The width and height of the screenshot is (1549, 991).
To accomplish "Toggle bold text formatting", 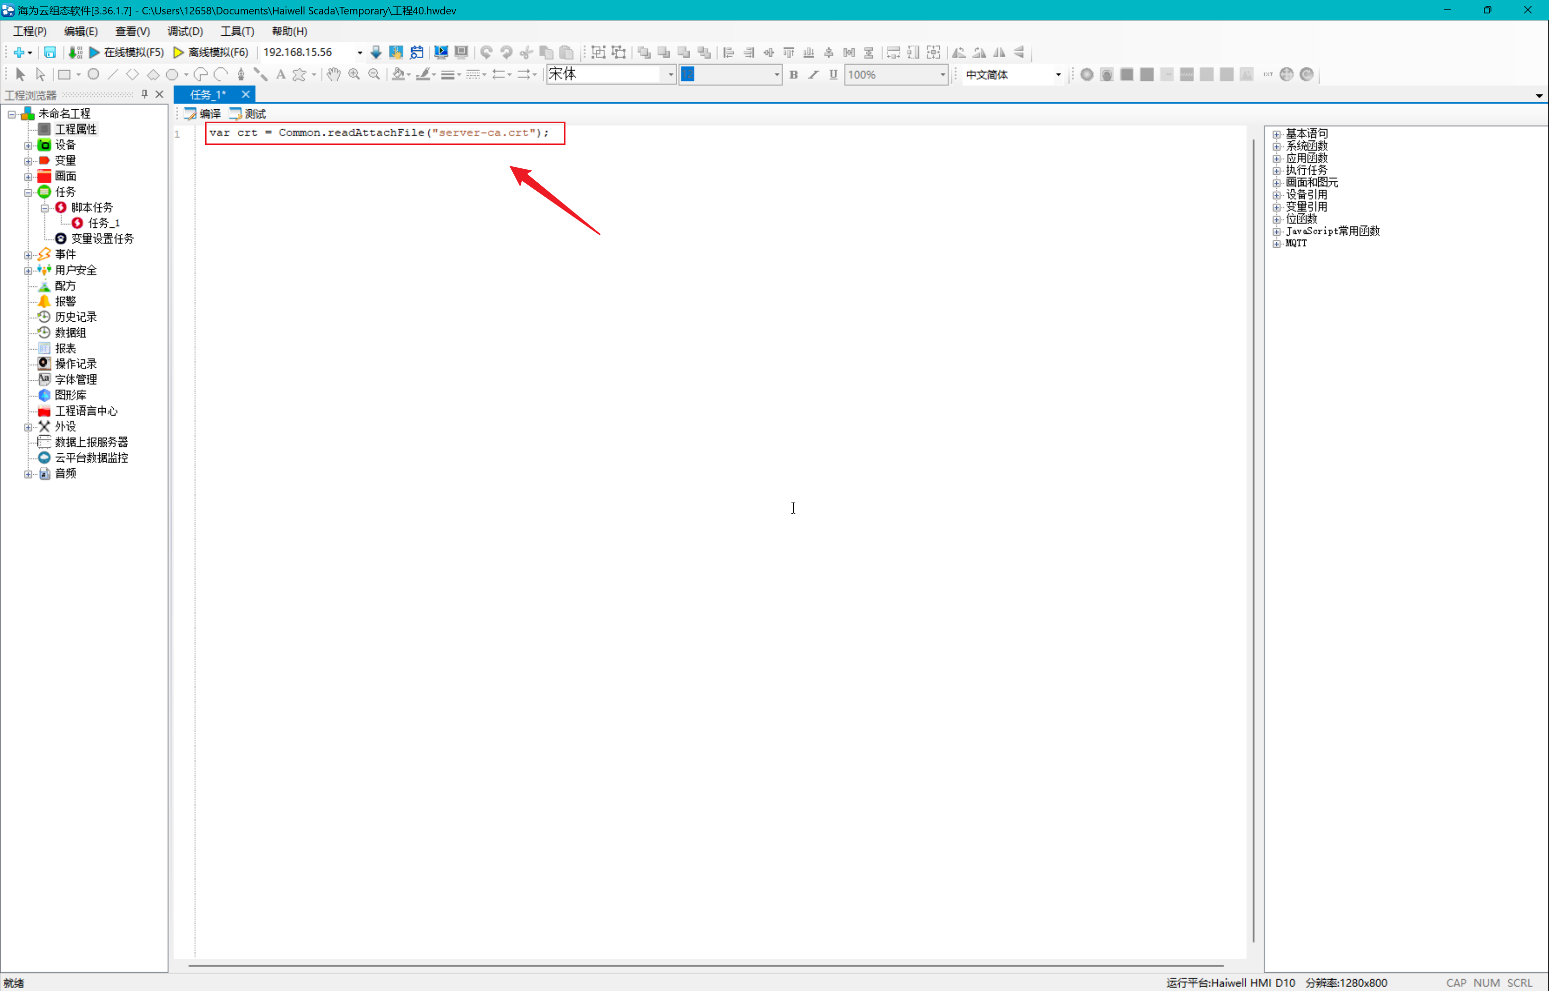I will coord(793,74).
